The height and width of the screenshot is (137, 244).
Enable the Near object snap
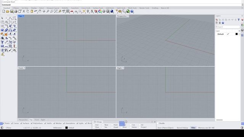click(x=103, y=125)
